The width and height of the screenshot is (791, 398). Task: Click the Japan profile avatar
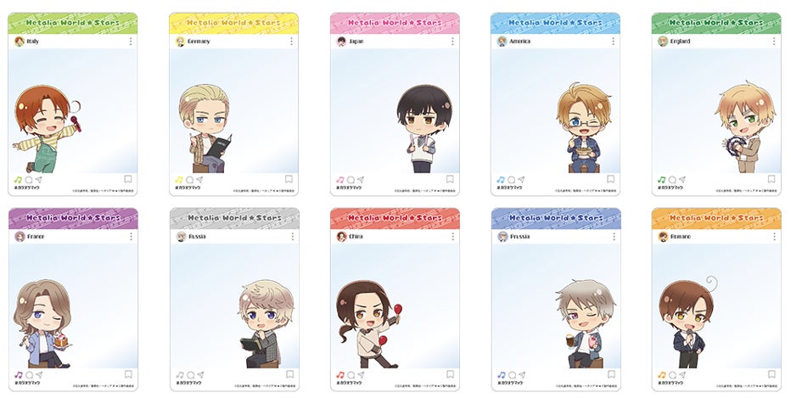[341, 42]
